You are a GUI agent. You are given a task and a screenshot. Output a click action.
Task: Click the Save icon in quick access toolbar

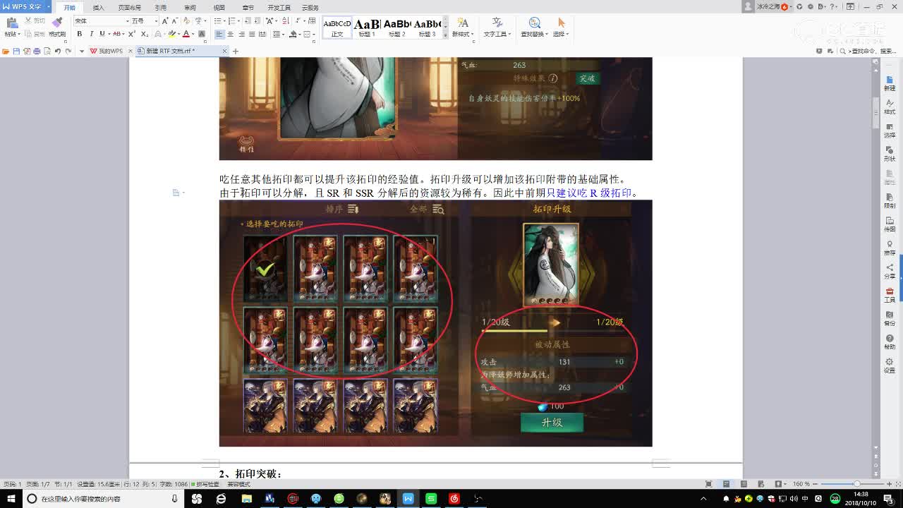point(16,51)
